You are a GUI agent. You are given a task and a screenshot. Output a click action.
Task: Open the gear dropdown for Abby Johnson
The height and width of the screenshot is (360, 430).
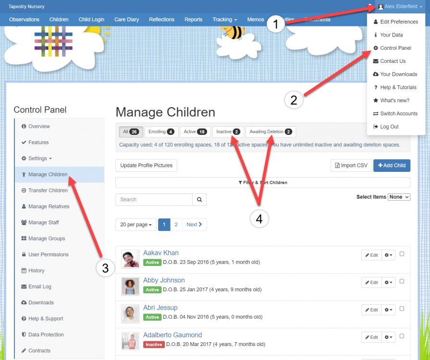tap(388, 282)
